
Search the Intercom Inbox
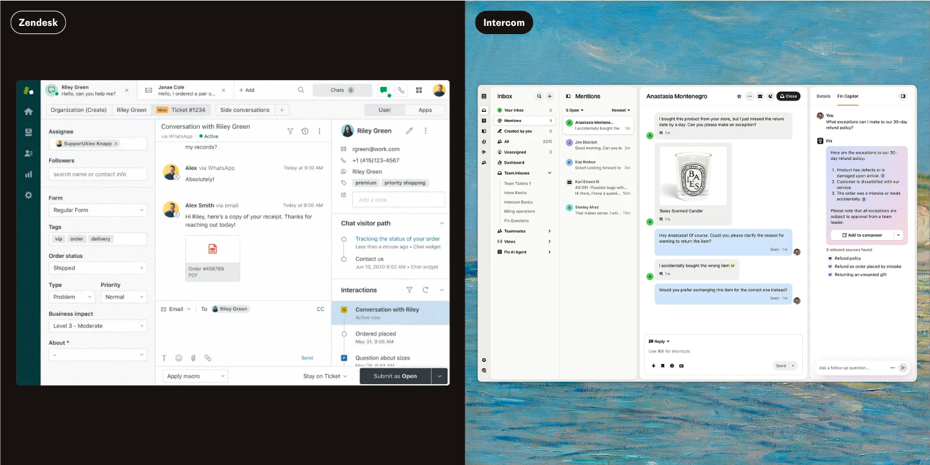(539, 96)
